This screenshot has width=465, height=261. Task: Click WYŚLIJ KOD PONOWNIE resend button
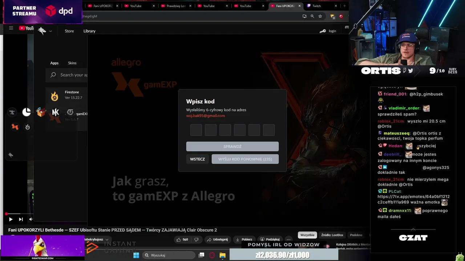[x=245, y=159]
